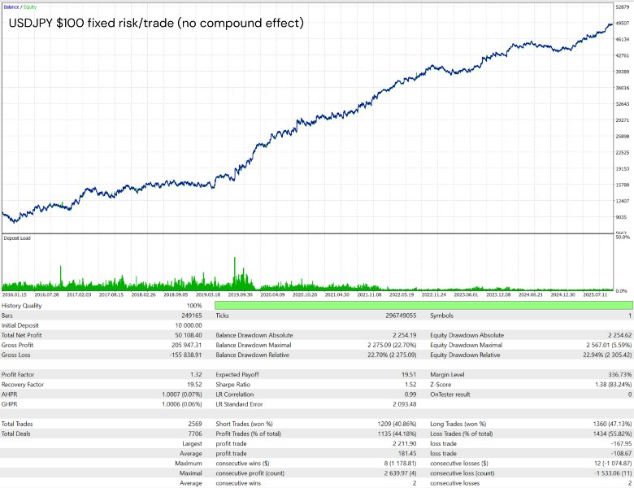Click the green History Quality progress bar

click(x=423, y=306)
